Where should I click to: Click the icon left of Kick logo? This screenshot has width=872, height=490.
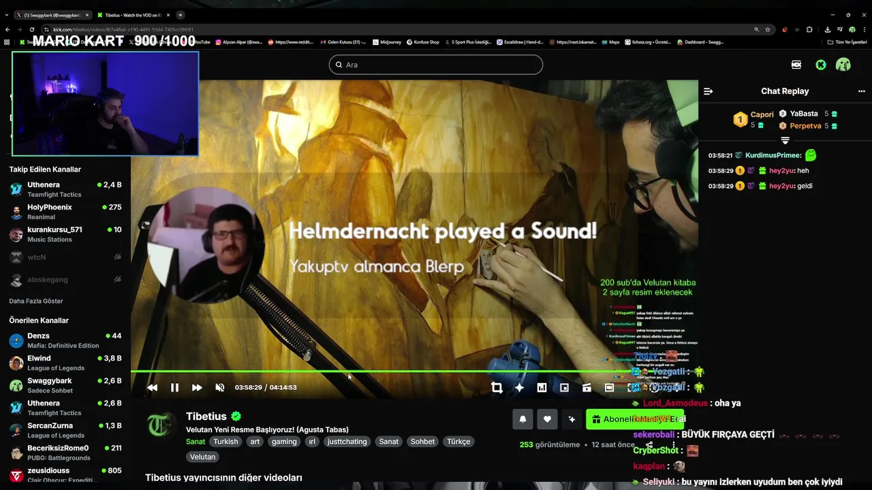[x=796, y=65]
